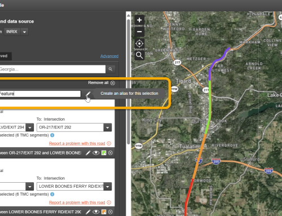Click info icon beside second TMC segments
This screenshot has height=216, width=282.
52,194
